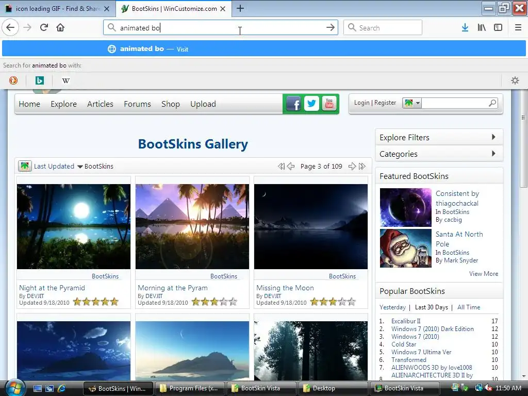Rate Missing the Moon stars

333,302
